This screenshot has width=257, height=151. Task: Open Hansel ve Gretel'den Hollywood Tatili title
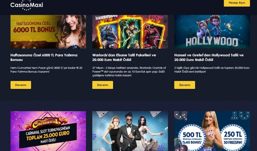coord(209,57)
